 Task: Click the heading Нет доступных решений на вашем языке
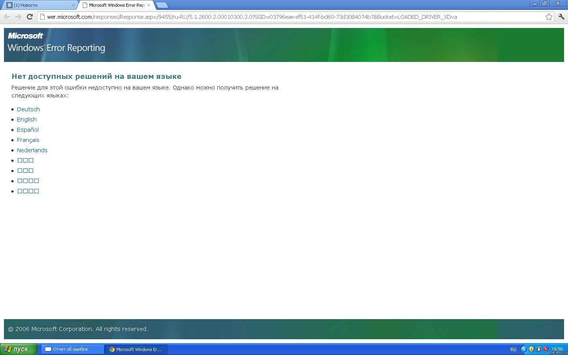point(97,77)
